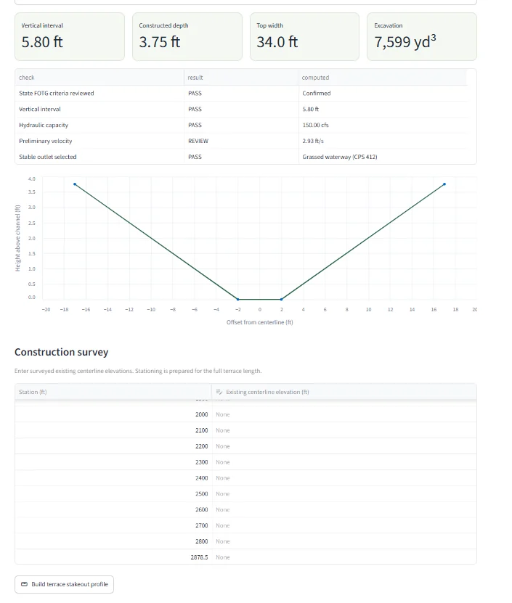The image size is (512, 603).
Task: Edit elevation cell for station 2600
Action: pyautogui.click(x=344, y=509)
